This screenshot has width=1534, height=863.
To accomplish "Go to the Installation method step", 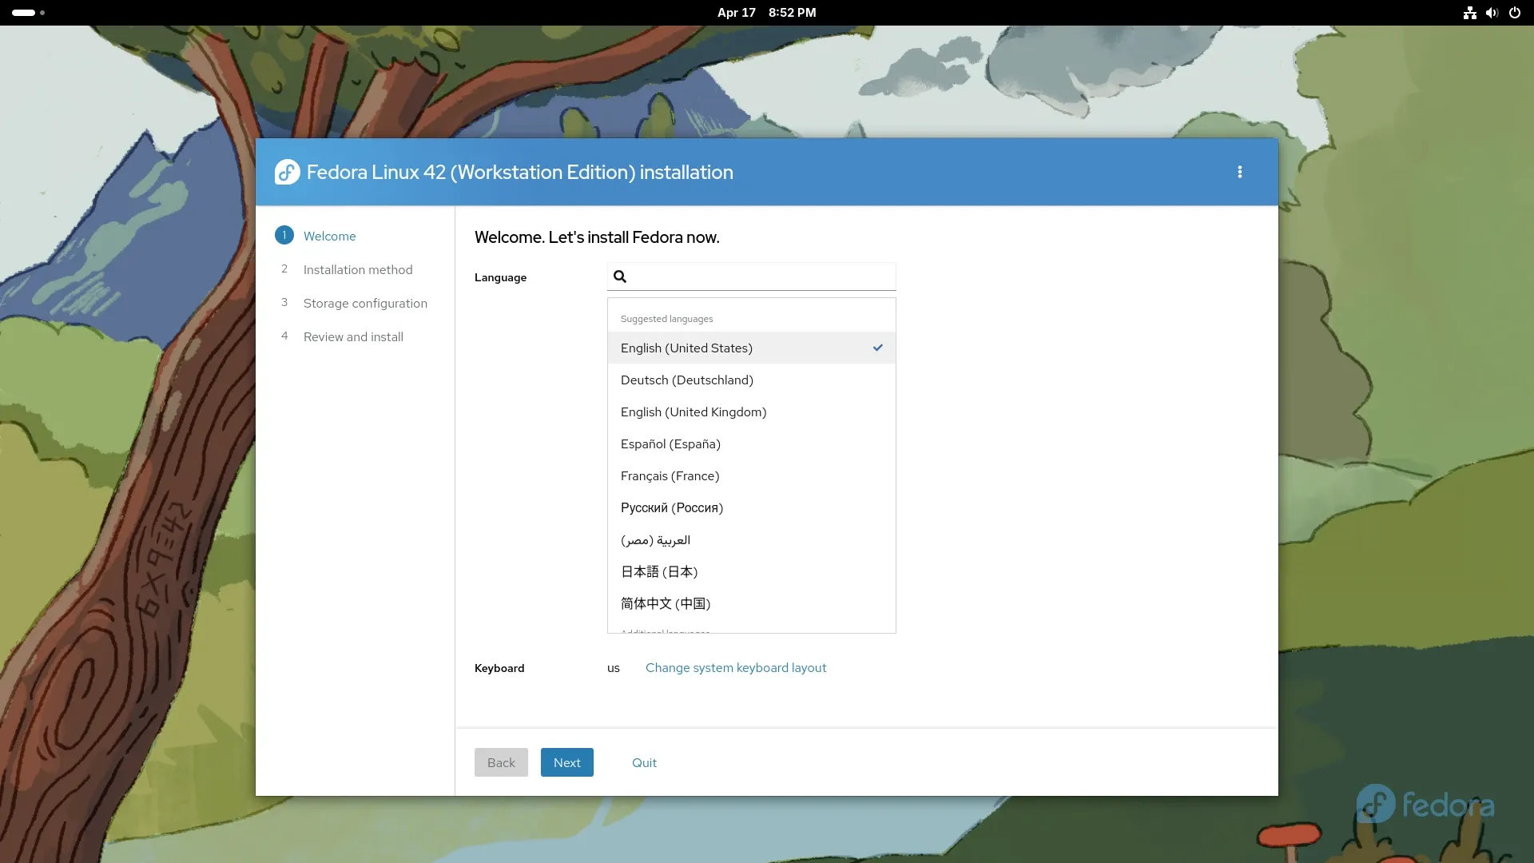I will 358,269.
